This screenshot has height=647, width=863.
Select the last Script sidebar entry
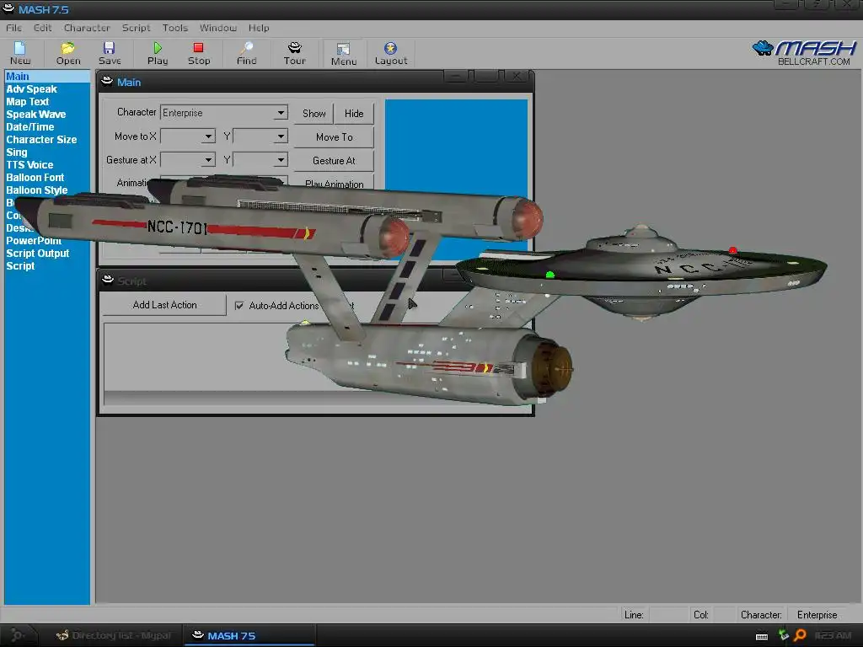[20, 266]
